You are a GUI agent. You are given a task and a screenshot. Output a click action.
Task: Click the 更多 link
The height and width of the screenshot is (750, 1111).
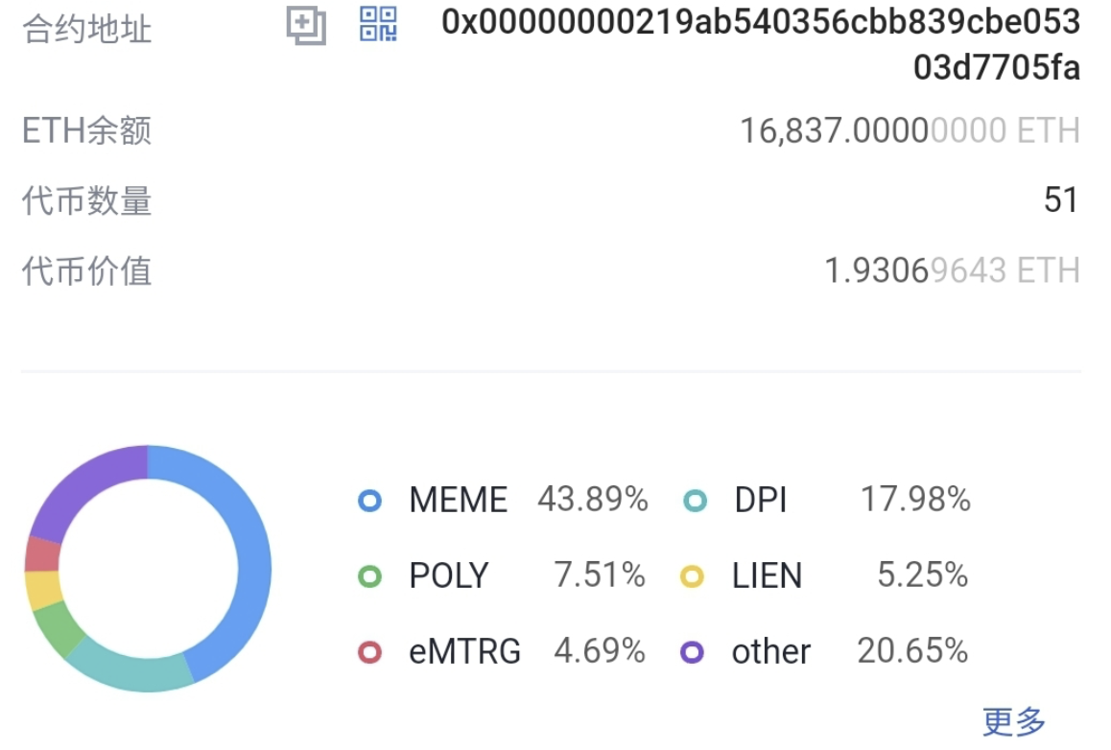point(1014,721)
